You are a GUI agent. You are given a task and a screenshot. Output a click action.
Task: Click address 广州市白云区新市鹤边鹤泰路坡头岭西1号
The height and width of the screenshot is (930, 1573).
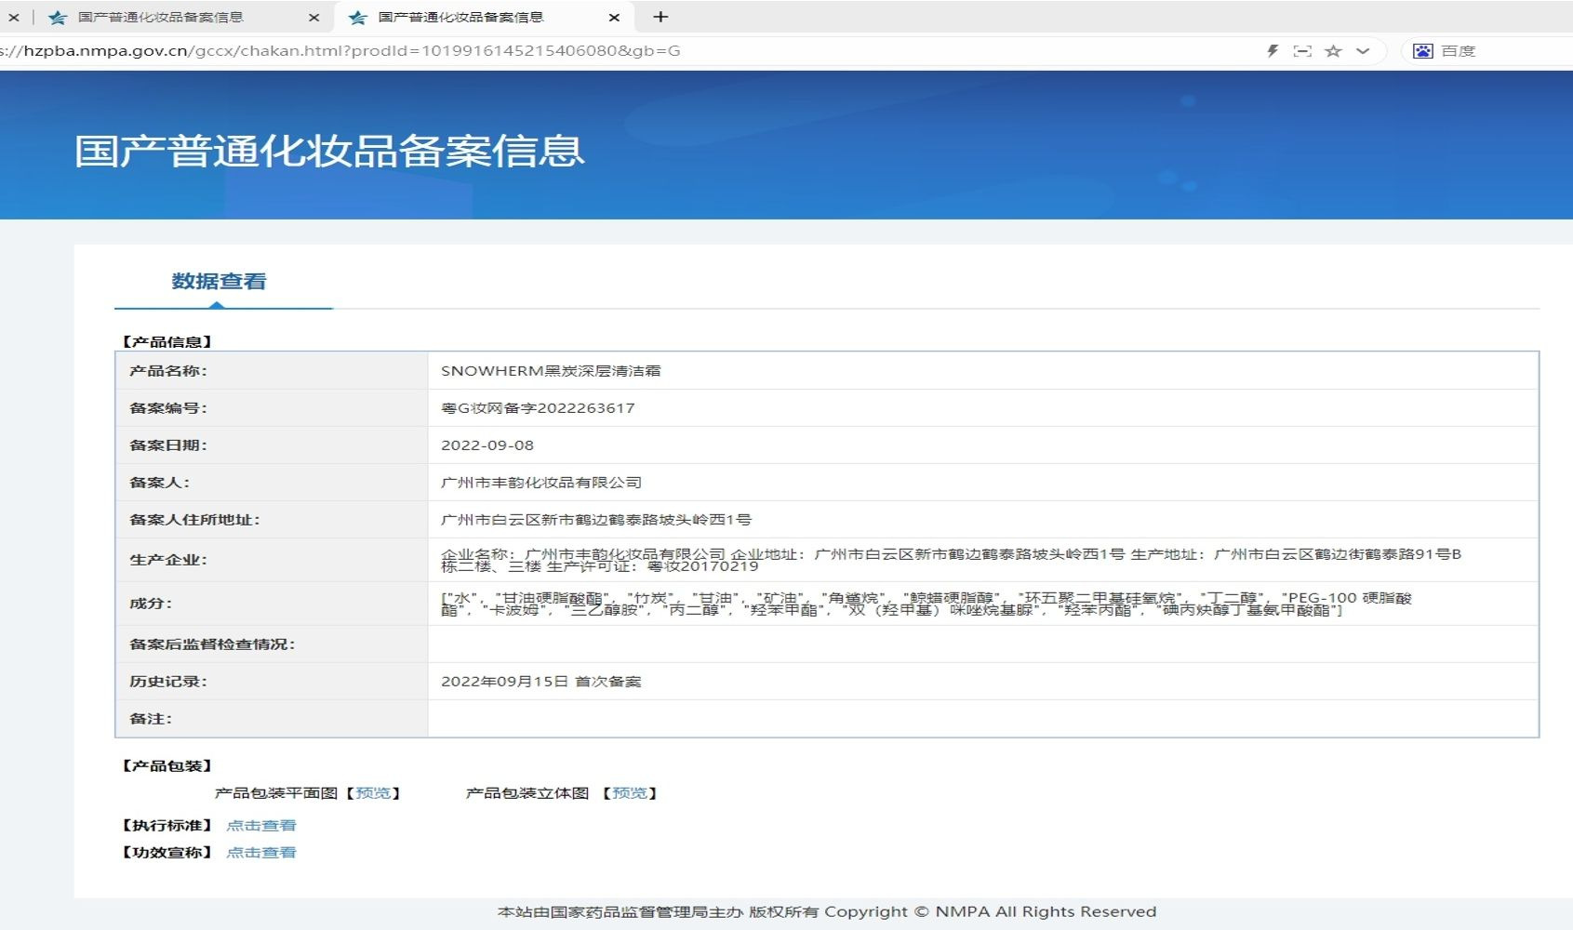tap(596, 520)
